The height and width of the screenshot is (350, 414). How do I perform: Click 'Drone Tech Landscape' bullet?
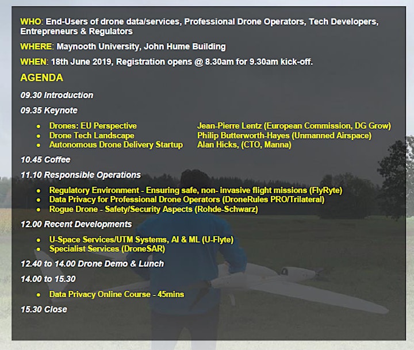[x=91, y=136]
